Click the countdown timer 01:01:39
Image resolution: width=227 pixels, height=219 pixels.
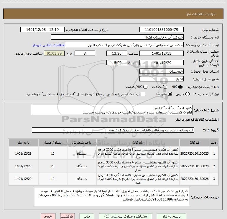pos(54,53)
